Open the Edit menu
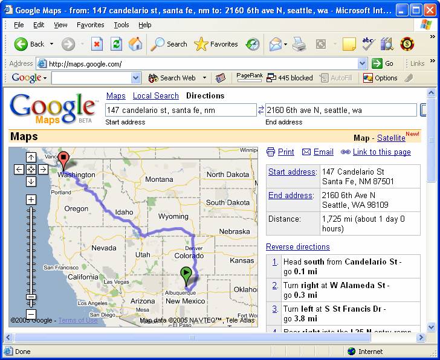Viewport: 440px width, 360px height. [39, 25]
